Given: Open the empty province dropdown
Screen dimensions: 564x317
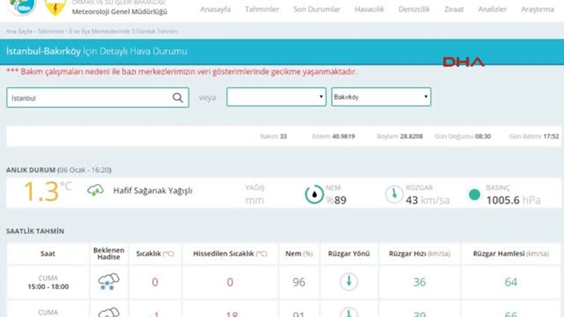Looking at the screenshot, I should [276, 97].
